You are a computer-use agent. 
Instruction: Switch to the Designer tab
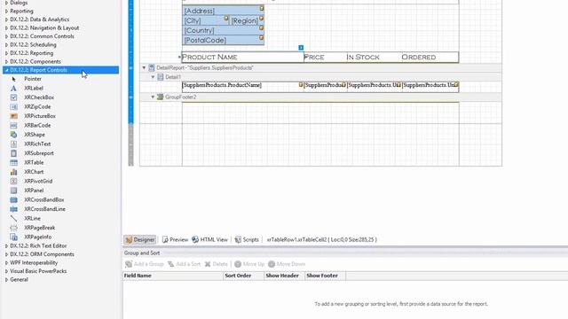[x=140, y=239]
